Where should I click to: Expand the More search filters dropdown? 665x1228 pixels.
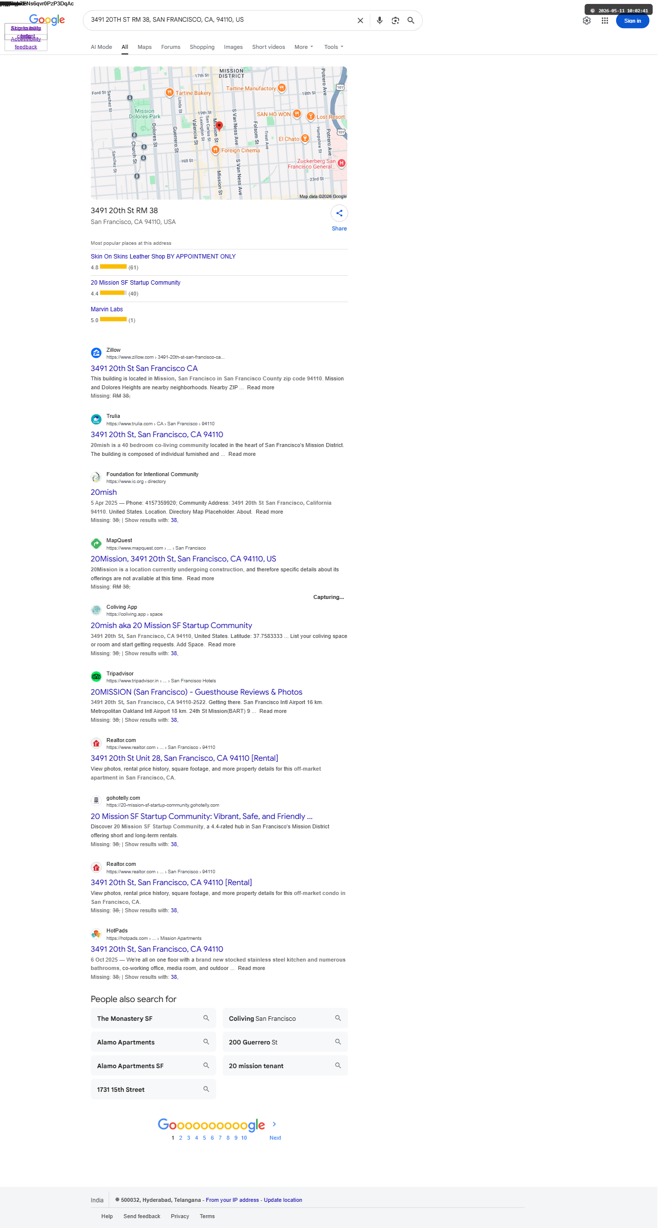tap(304, 47)
